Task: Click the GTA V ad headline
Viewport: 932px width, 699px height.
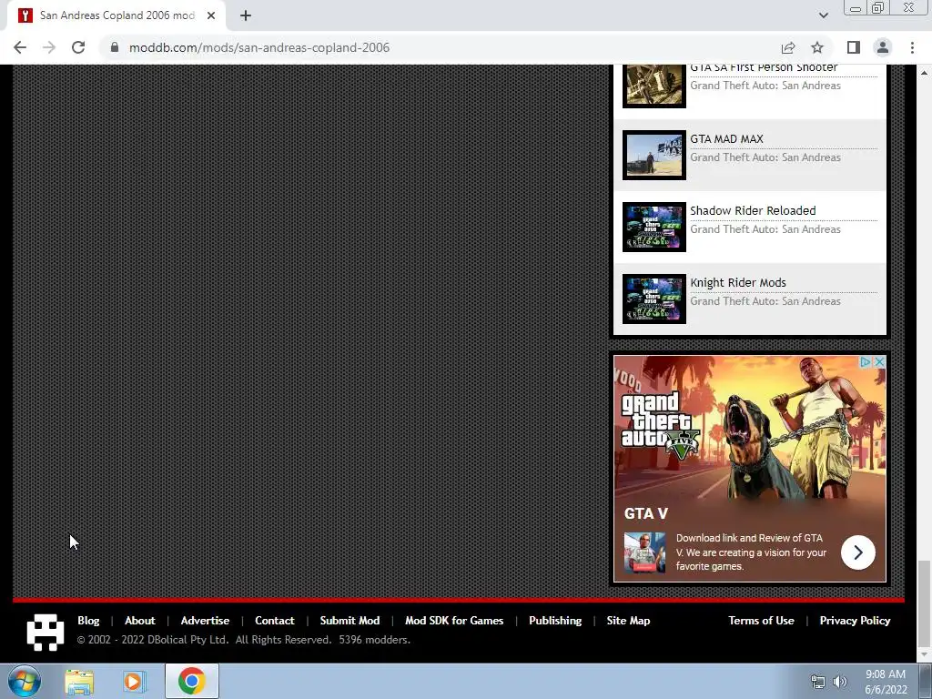Action: (x=646, y=513)
